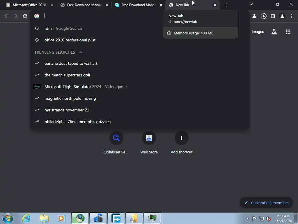Choose magnetic north pole moving suggestion
Image resolution: width=298 pixels, height=224 pixels.
(140, 98)
